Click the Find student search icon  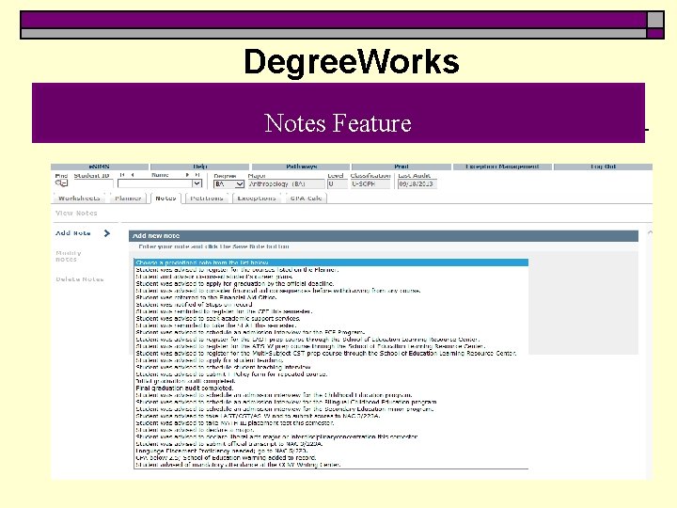point(61,183)
